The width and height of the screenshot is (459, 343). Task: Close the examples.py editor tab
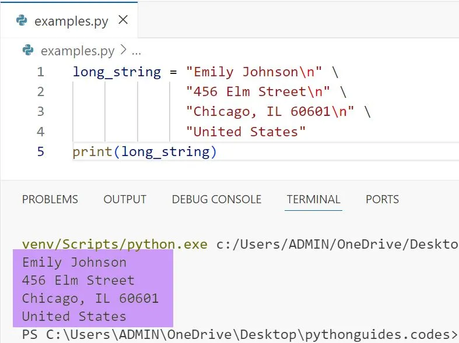123,20
